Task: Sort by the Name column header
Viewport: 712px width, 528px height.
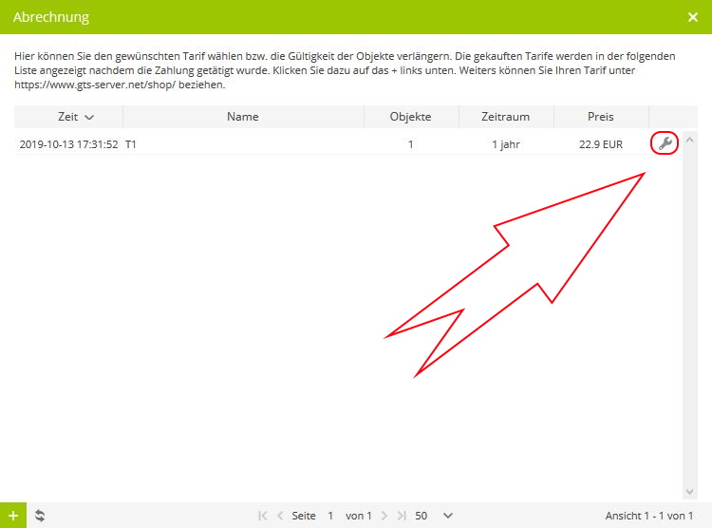Action: (x=243, y=117)
